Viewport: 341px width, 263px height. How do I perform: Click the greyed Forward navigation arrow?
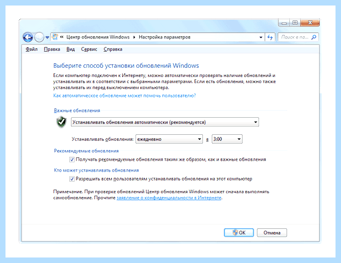[40, 37]
